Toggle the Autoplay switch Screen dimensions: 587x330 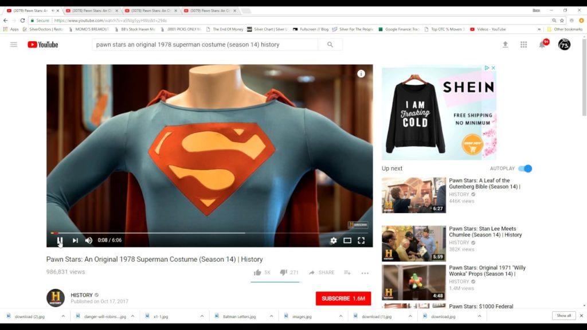tap(525, 168)
